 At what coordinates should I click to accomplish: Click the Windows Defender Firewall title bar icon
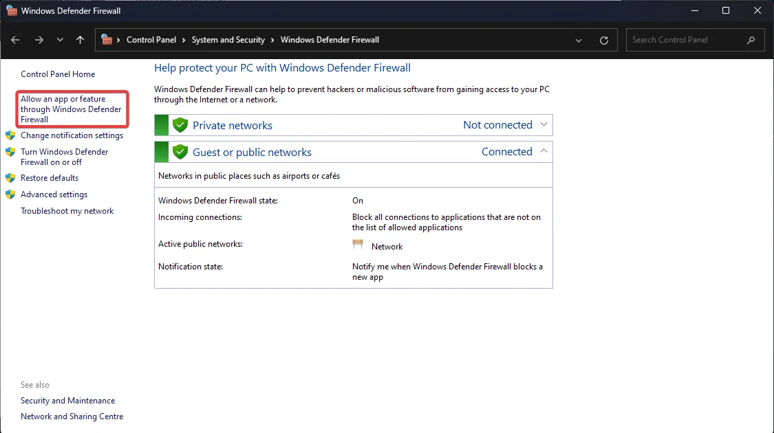[x=12, y=10]
